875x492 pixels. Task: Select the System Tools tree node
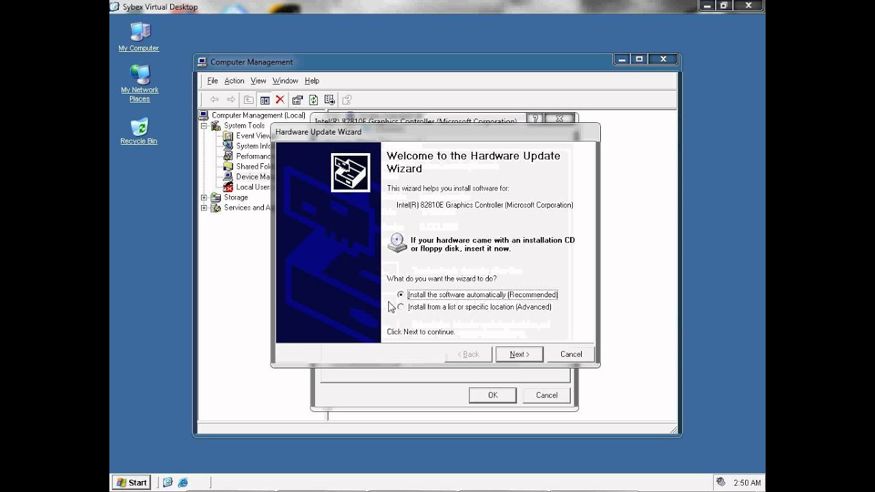[244, 126]
